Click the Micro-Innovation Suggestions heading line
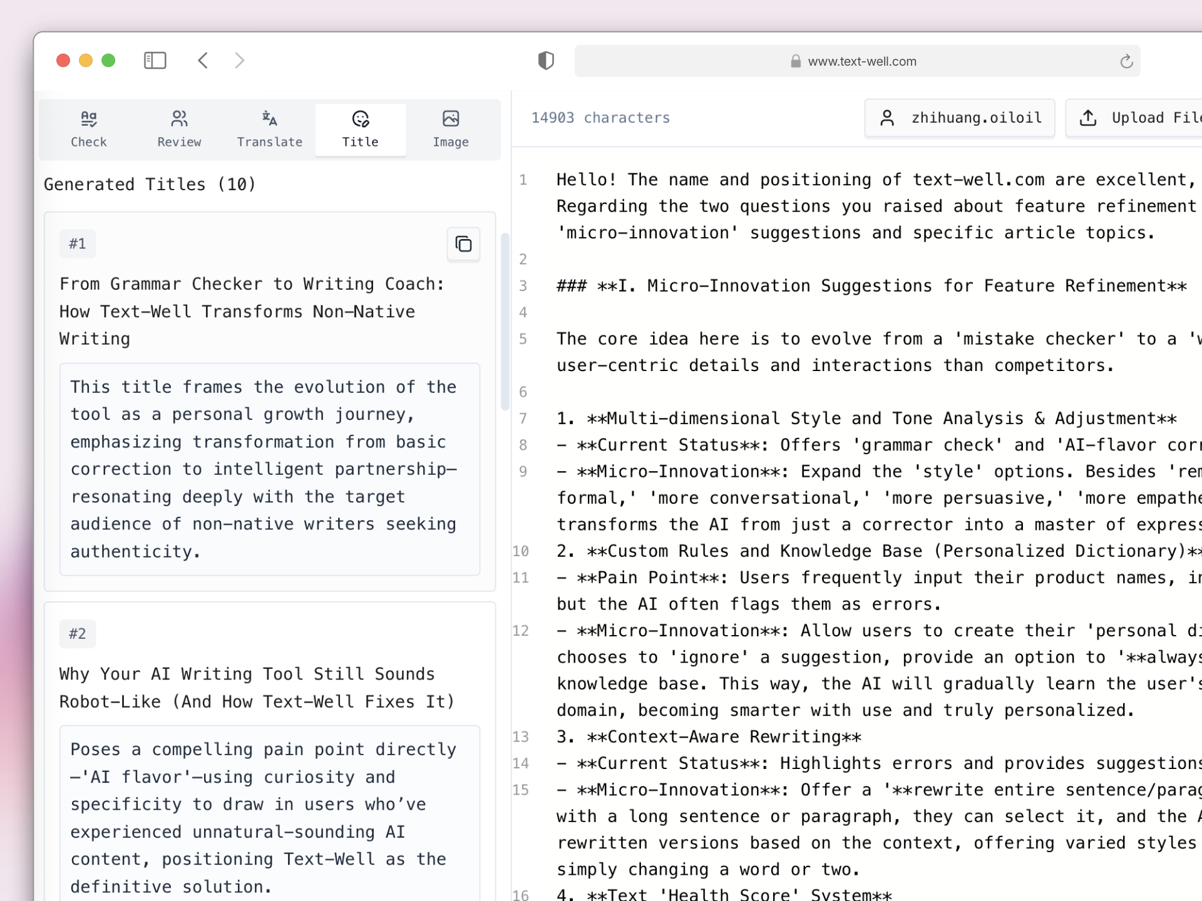Screen dimensions: 1202x901 (871, 286)
